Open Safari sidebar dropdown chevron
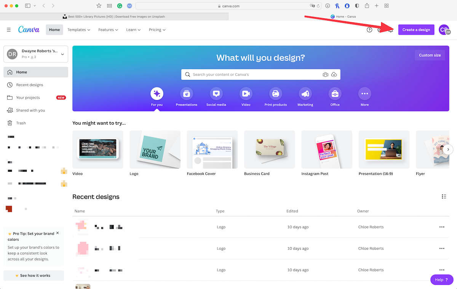 point(35,6)
